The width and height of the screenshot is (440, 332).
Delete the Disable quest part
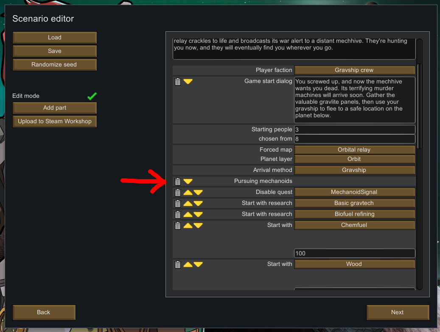[x=178, y=192]
